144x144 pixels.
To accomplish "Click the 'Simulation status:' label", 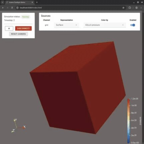I will 12,17.
